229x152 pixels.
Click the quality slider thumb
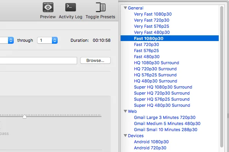(24, 117)
